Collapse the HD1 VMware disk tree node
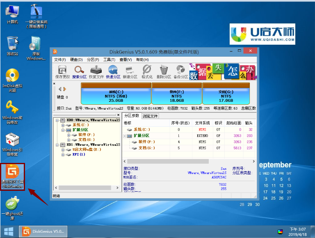This screenshot has height=238, width=315. tap(57, 144)
